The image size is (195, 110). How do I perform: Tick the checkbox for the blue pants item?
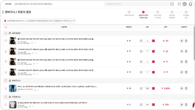pos(6,88)
